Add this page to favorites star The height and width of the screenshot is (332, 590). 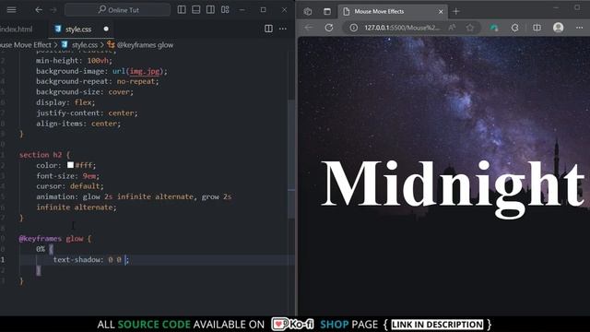click(x=470, y=28)
